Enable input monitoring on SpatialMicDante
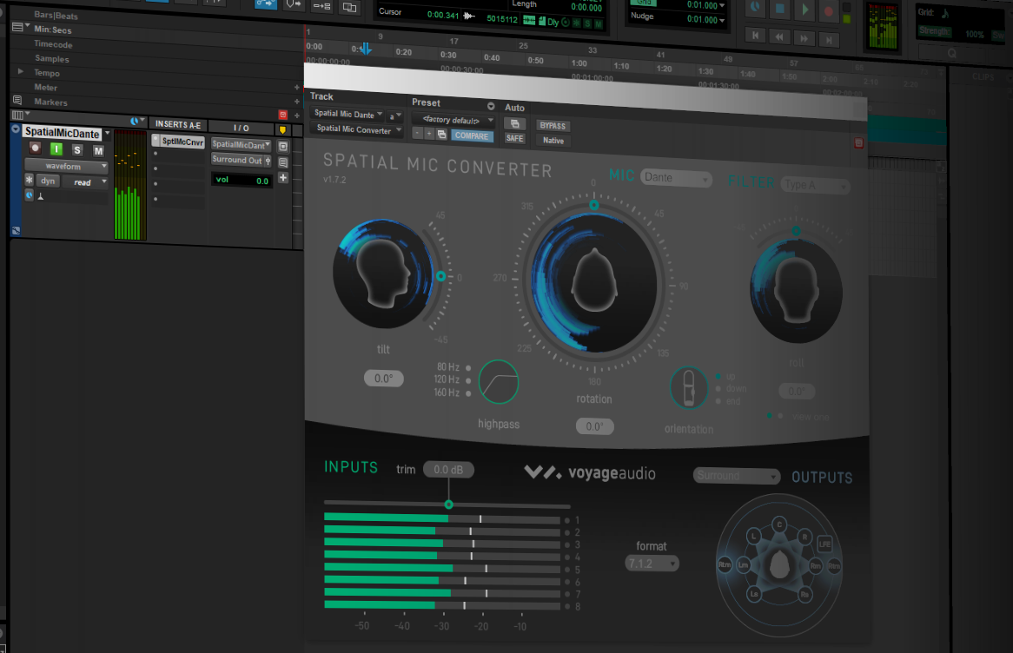The image size is (1013, 653). coord(56,149)
